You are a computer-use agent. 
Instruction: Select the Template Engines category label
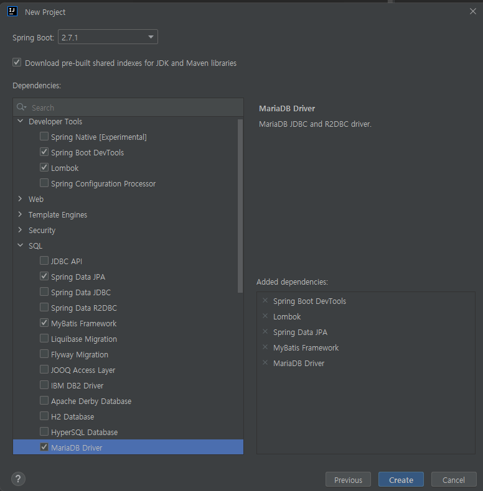coord(58,215)
